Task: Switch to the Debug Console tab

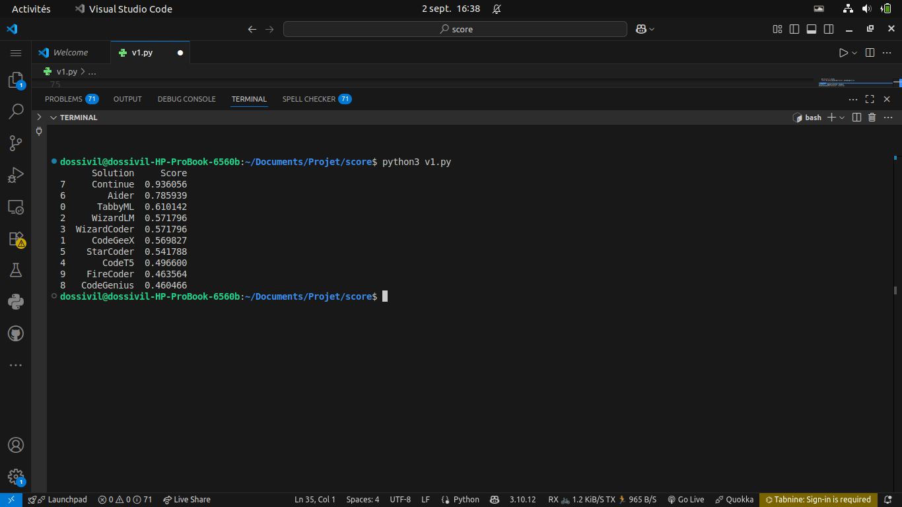Action: (x=186, y=99)
